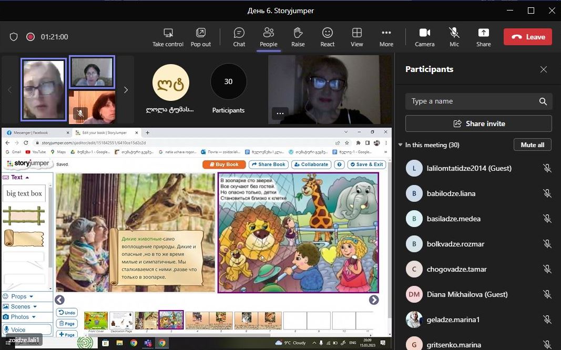Click the Buy Book button
Screen dimensions: 561x350
[224, 164]
